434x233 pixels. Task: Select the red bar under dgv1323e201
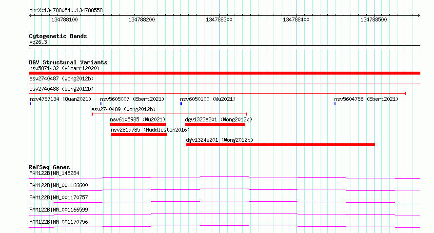(216, 124)
